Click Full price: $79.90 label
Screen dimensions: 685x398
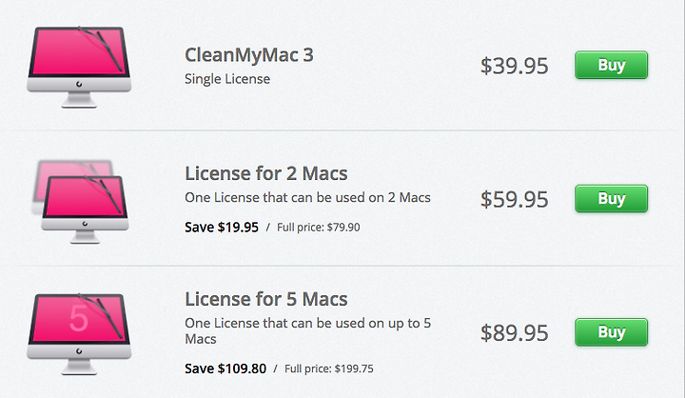[319, 228]
